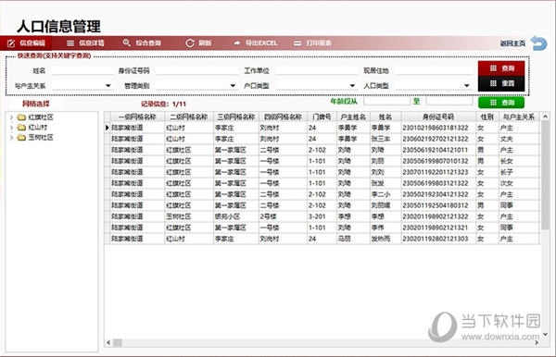This screenshot has width=556, height=357.
Task: Click the 姓名 table column header
Action: (385, 117)
